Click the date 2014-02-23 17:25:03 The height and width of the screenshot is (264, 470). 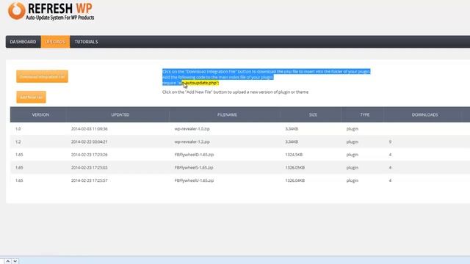[x=90, y=168]
